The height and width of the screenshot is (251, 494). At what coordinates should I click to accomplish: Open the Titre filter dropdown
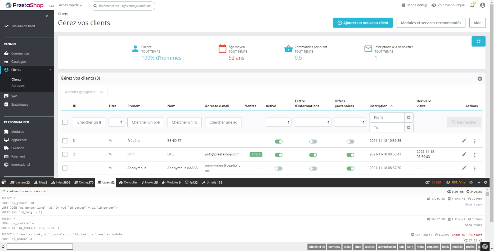coord(116,122)
